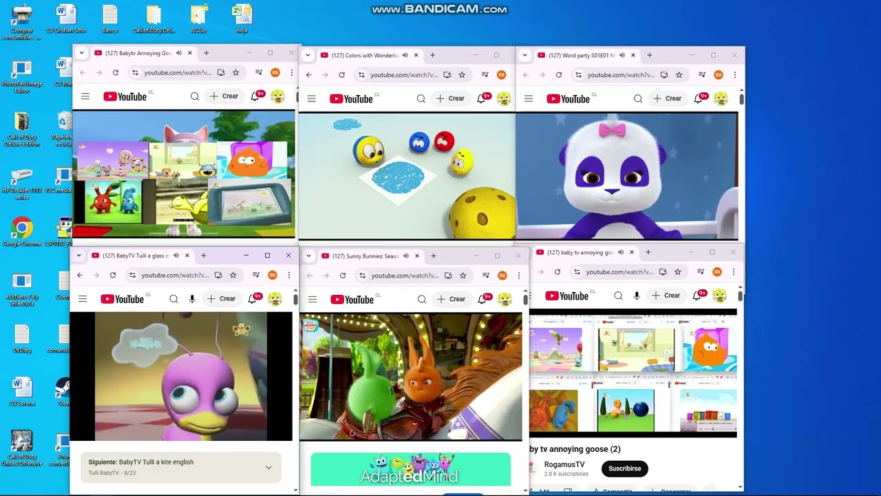881x496 pixels.
Task: Open notifications bell in Sunny Bunnies window
Action: coord(482,299)
